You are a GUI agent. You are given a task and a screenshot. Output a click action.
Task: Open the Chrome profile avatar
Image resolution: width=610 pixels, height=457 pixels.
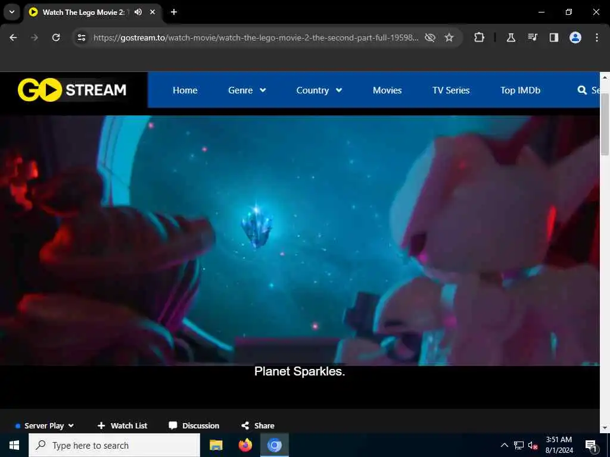575,37
